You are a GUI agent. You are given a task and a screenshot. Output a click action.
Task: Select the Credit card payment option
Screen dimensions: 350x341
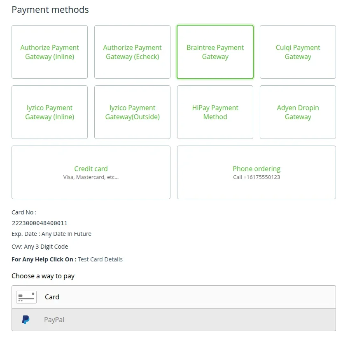[91, 172]
